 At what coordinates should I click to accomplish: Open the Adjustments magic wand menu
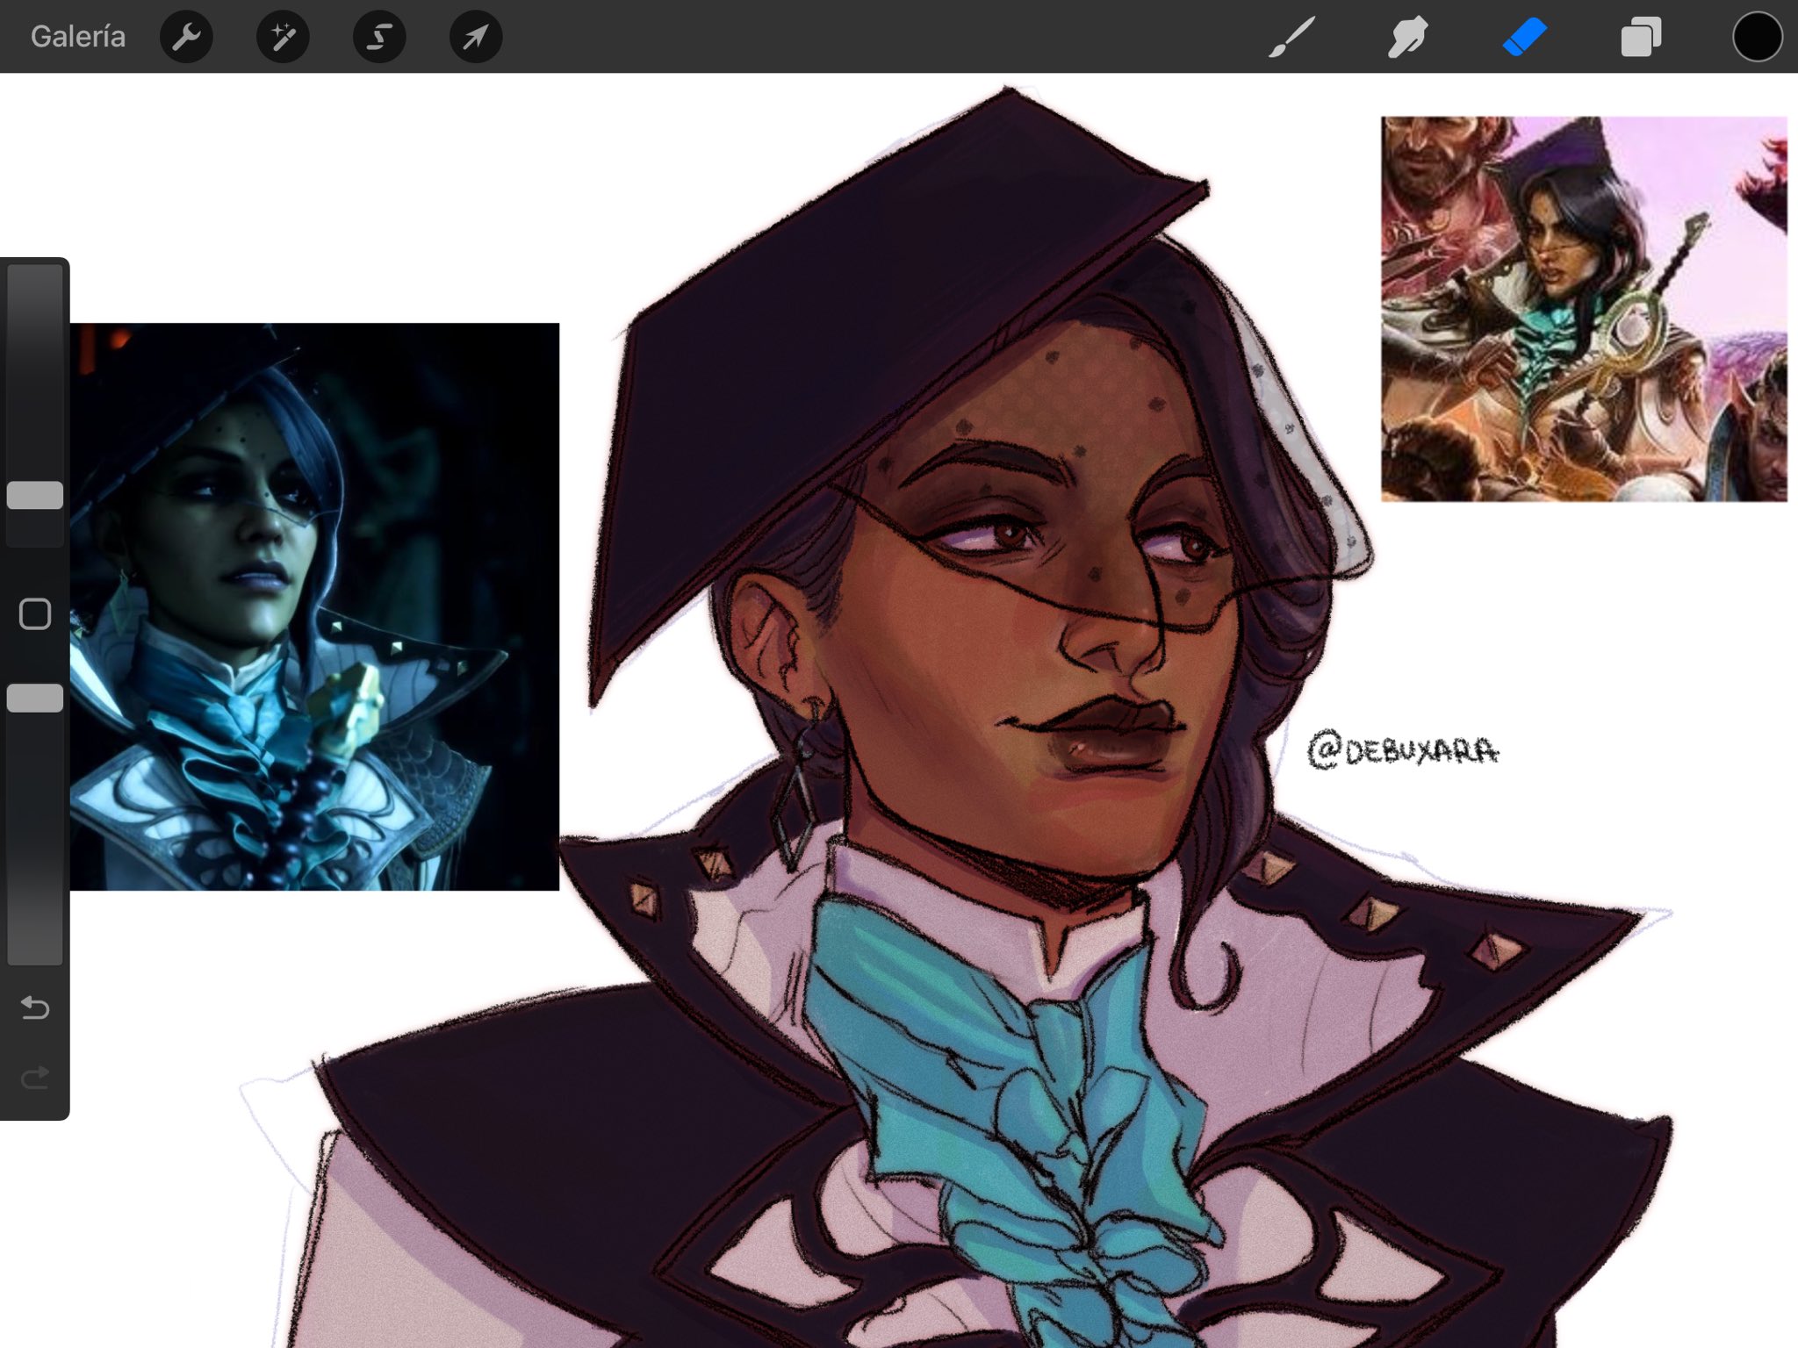[283, 37]
